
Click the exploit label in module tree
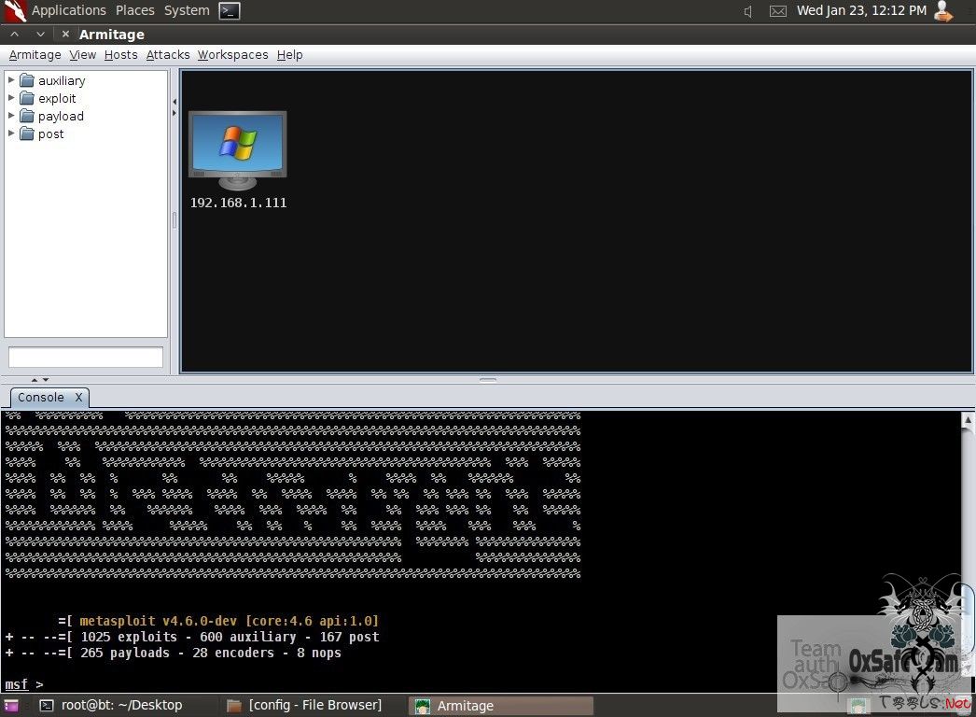click(x=57, y=98)
